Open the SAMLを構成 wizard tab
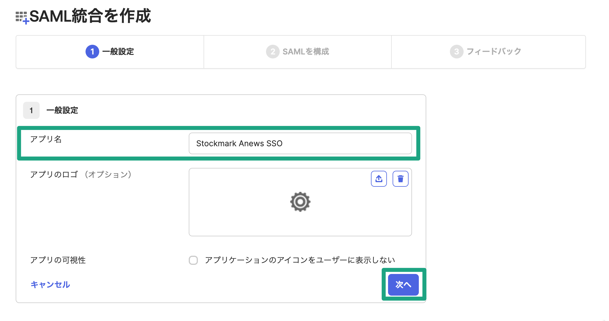The height and width of the screenshot is (321, 609). pos(306,52)
